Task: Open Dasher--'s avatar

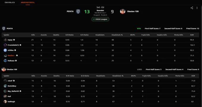Action: 5,55
